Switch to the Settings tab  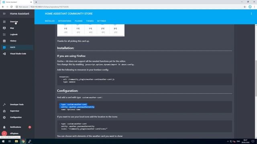point(102,21)
